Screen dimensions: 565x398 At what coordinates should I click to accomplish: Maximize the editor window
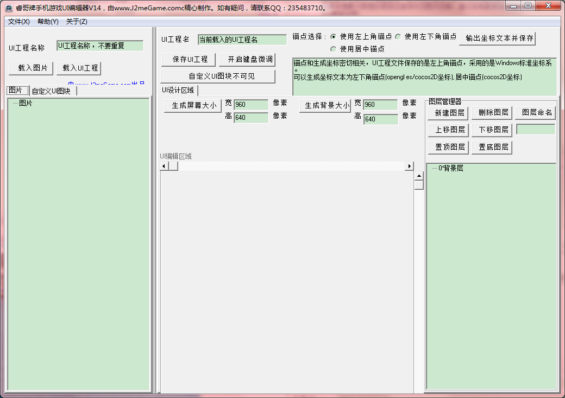point(528,5)
